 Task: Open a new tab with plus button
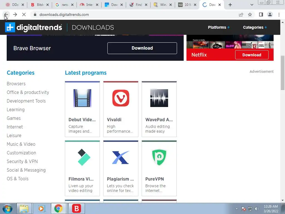(230, 5)
